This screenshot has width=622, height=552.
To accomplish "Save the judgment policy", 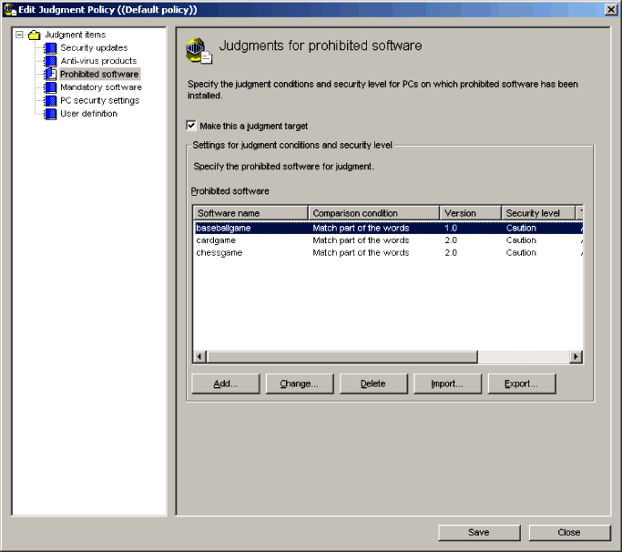I will coord(479,533).
